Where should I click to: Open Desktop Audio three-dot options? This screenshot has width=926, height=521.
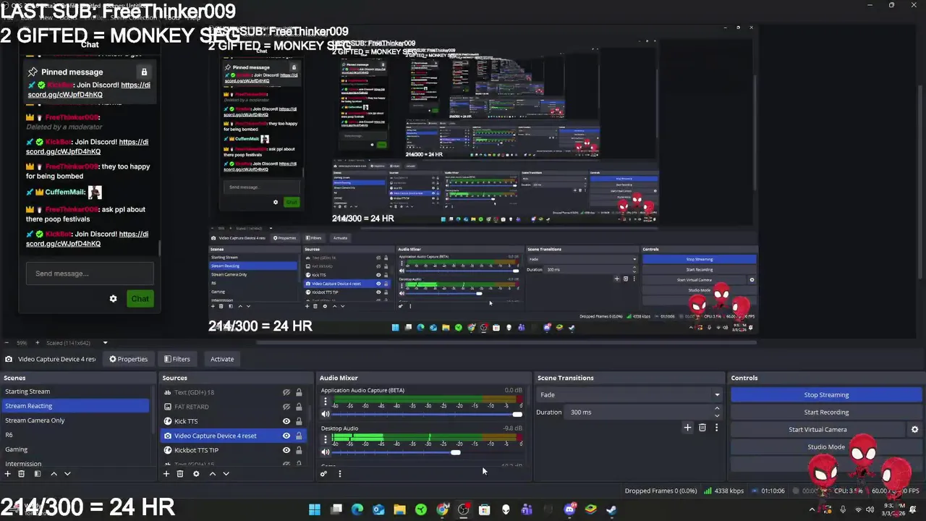(326, 440)
